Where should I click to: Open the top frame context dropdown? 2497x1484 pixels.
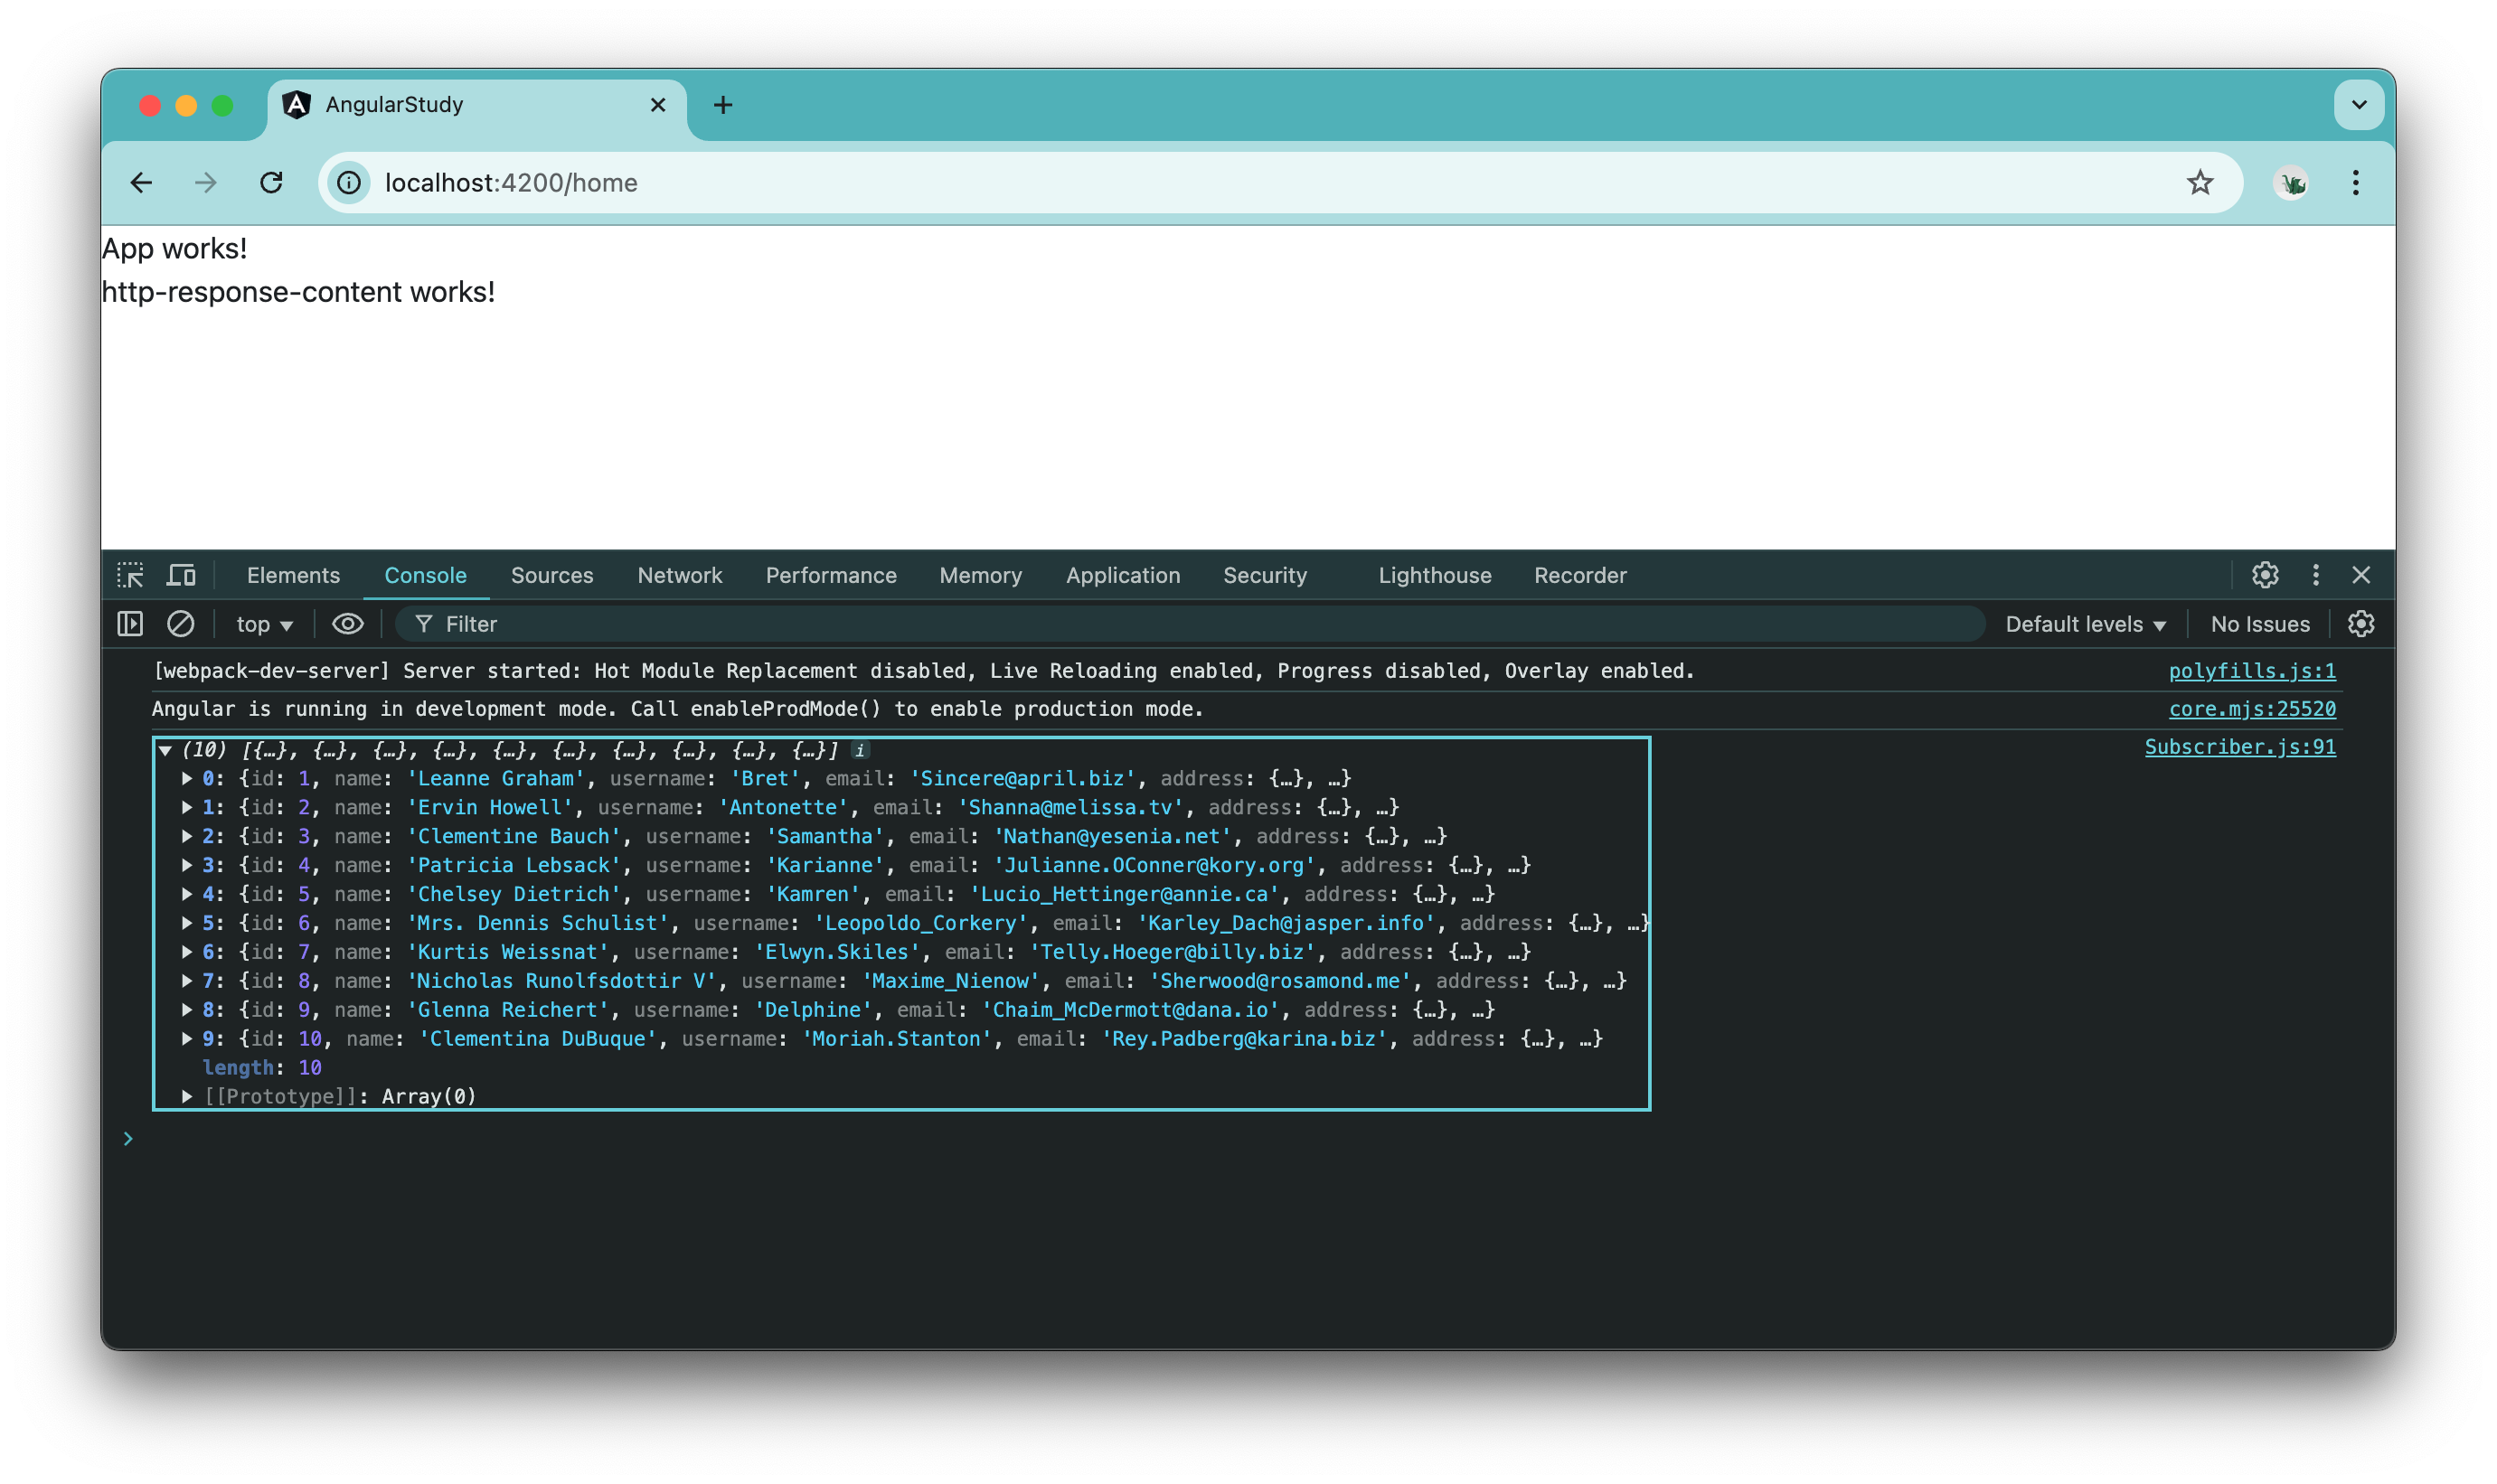click(263, 623)
